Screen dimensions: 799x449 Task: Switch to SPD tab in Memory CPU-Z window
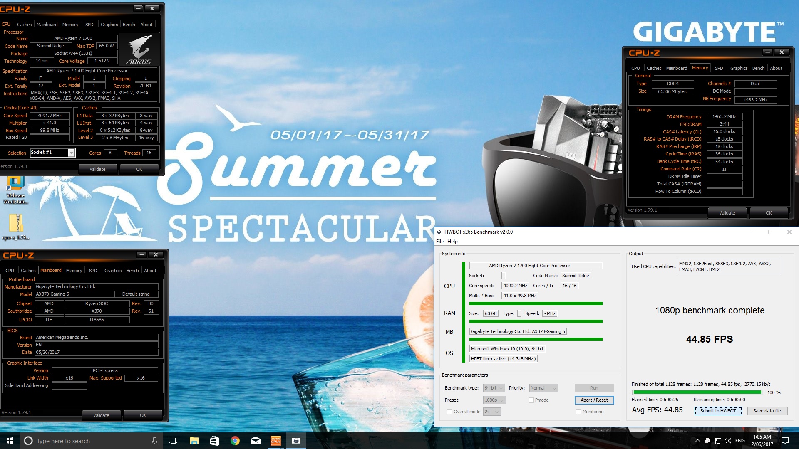coord(719,68)
